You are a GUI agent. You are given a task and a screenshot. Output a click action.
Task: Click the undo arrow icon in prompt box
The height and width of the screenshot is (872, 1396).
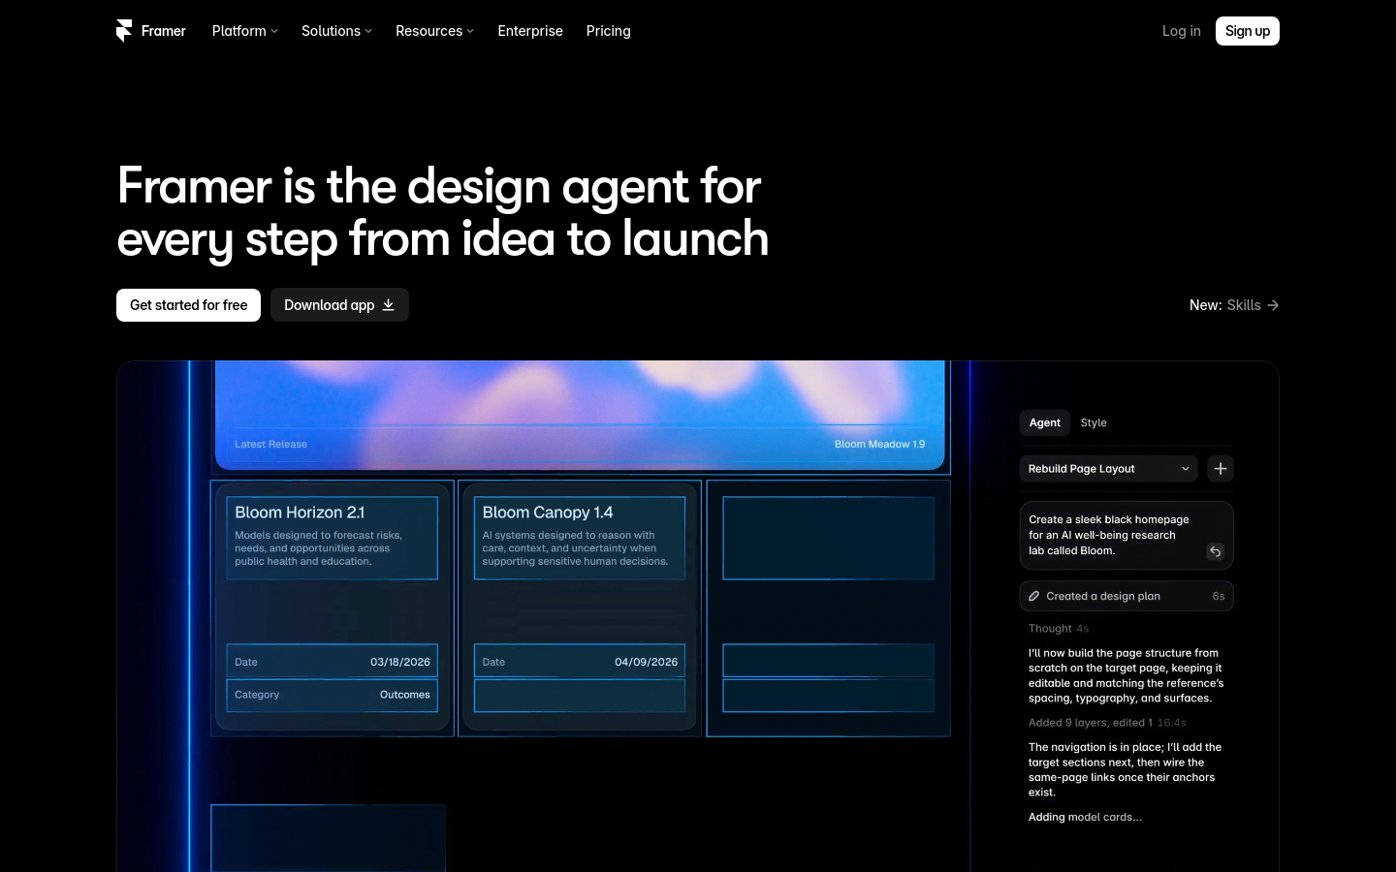[x=1215, y=551]
